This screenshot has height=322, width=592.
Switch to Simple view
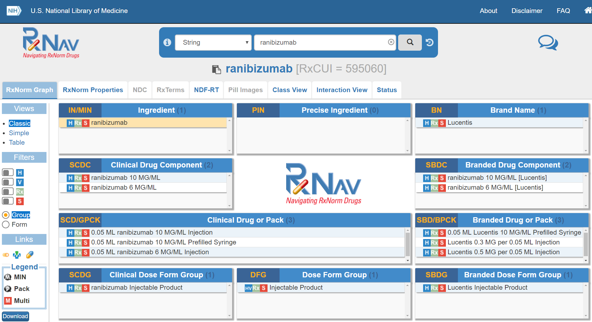tap(19, 133)
